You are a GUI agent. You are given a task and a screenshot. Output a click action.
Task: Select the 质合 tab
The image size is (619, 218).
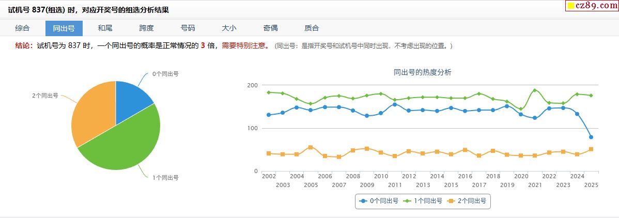coord(312,28)
